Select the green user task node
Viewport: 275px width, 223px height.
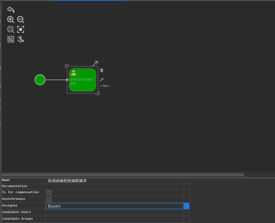[82, 80]
